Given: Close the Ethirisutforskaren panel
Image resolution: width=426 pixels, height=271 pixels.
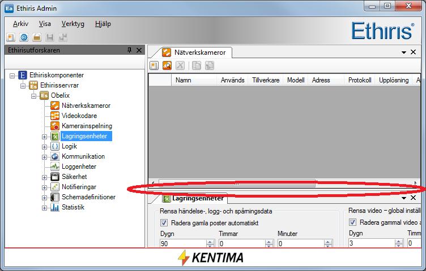Looking at the screenshot, I should tap(139, 50).
